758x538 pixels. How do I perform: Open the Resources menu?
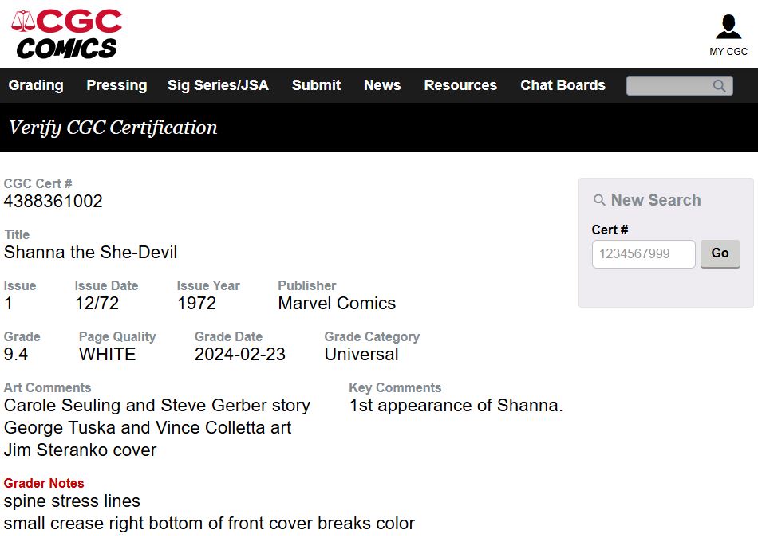coord(460,85)
